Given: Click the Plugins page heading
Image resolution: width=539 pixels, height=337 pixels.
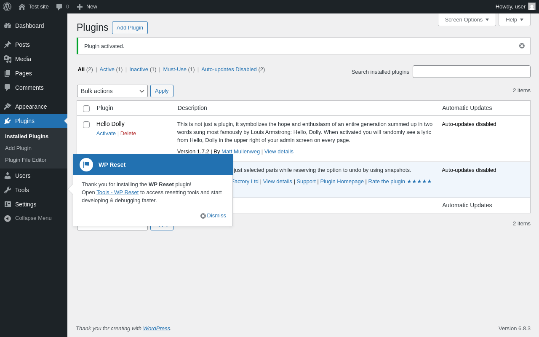Looking at the screenshot, I should click(93, 27).
